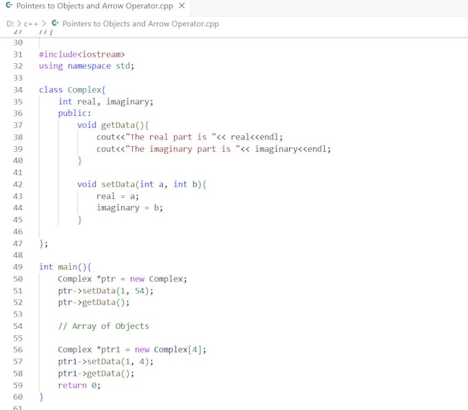Viewport: 468px width, 410px height.
Task: Click the C++ file icon in the tab
Action: tap(10, 5)
